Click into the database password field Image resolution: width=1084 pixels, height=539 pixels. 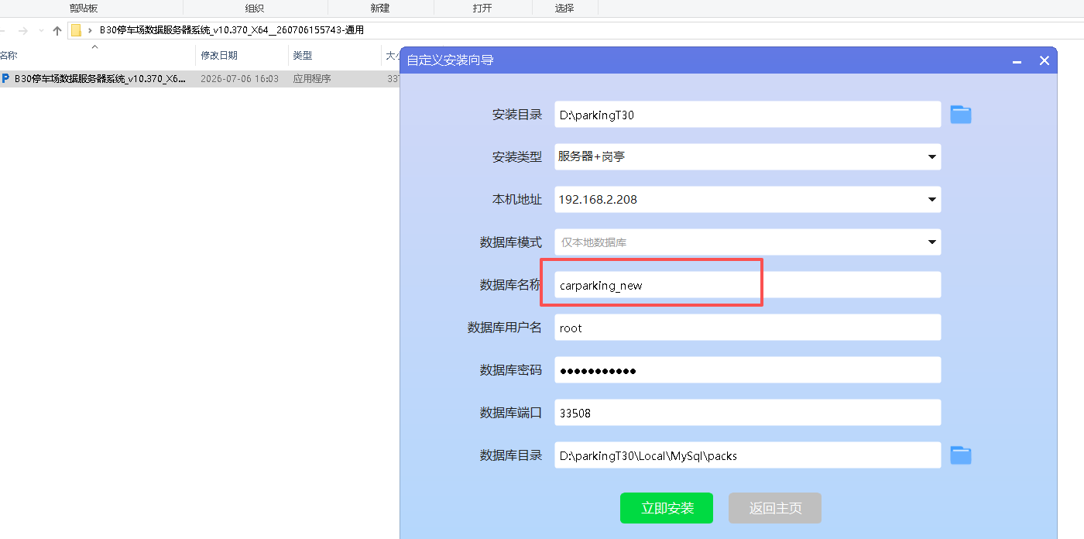[x=748, y=370]
